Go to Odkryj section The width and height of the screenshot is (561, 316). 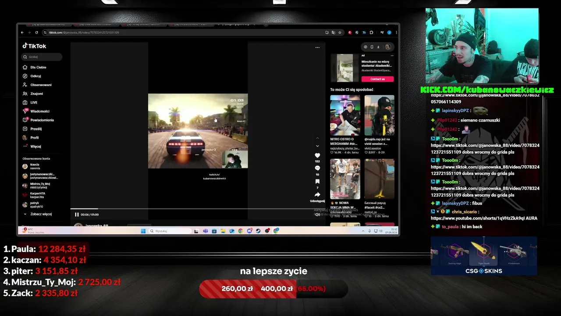pos(32,76)
